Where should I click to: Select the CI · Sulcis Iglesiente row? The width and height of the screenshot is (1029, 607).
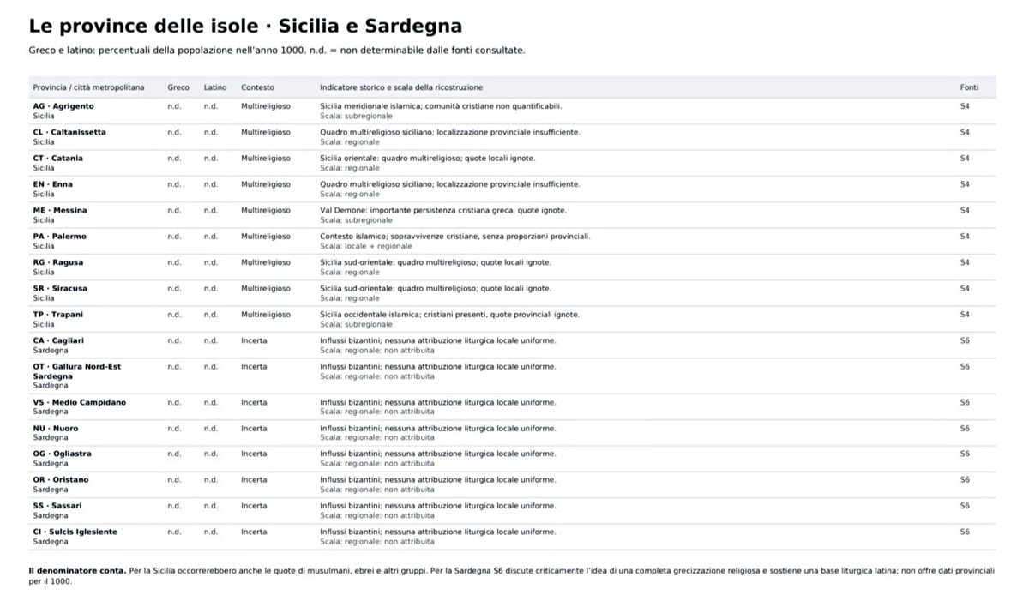(513, 537)
